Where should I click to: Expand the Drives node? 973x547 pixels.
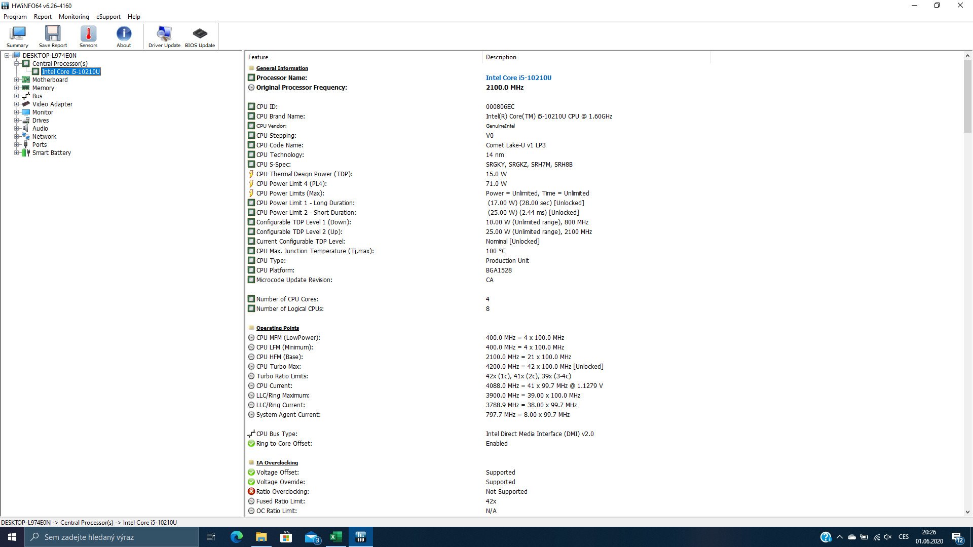coord(16,121)
